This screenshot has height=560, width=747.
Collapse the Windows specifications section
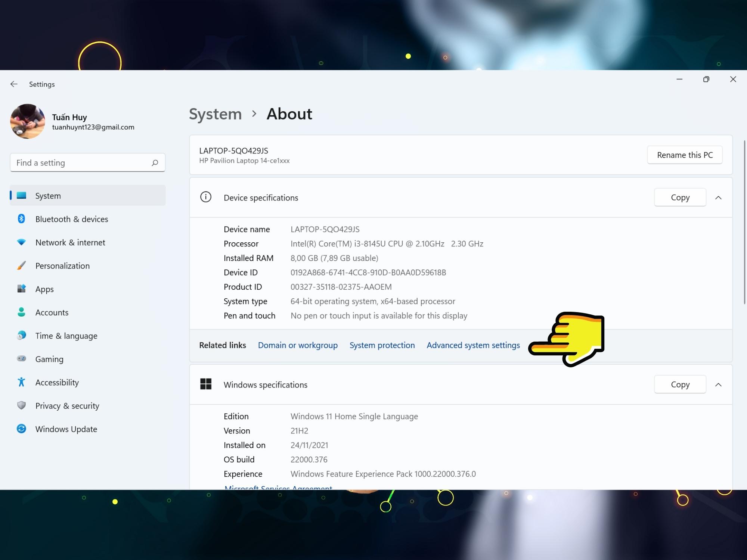click(718, 385)
